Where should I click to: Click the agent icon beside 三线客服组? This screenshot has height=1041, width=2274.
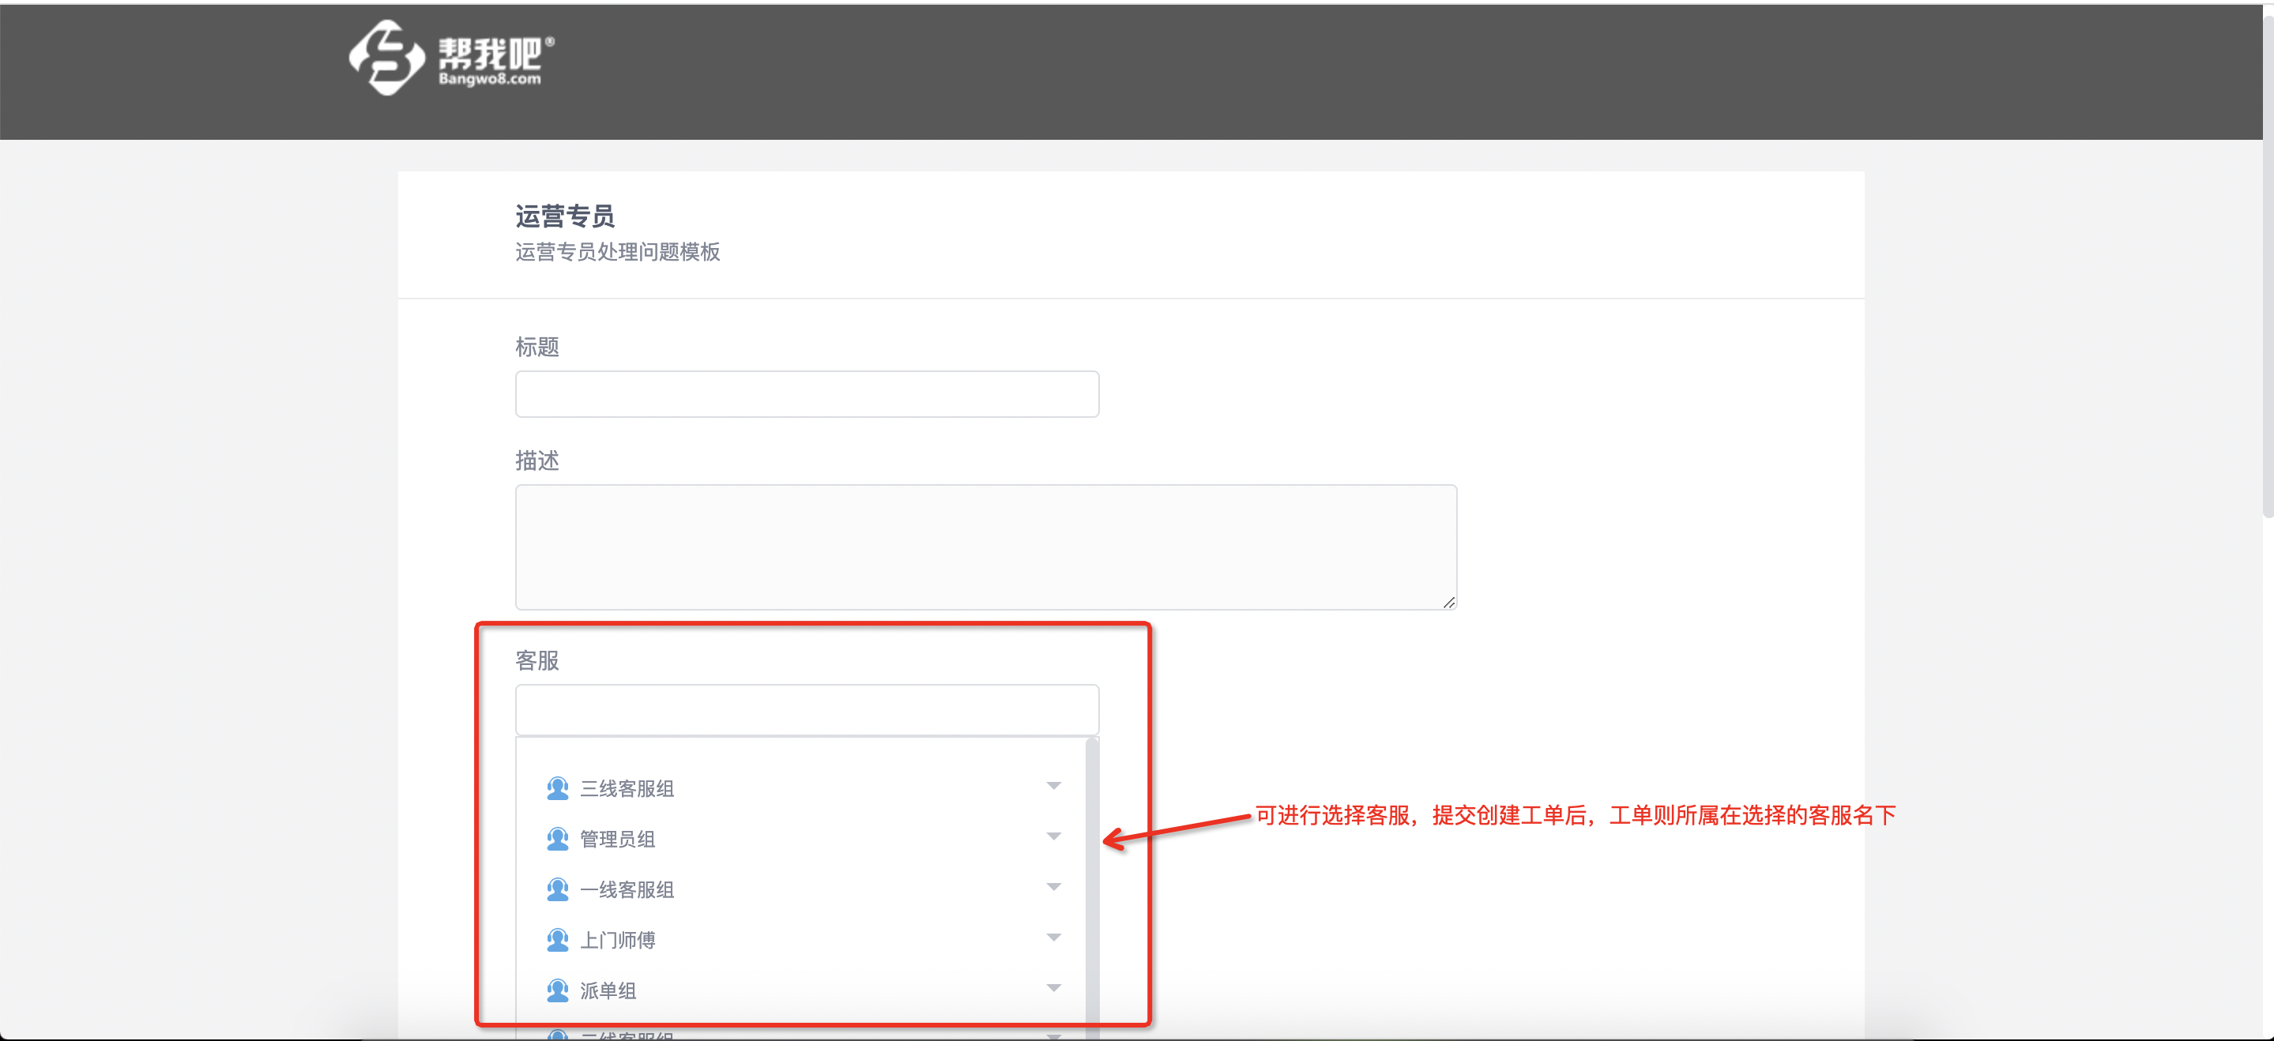[557, 787]
